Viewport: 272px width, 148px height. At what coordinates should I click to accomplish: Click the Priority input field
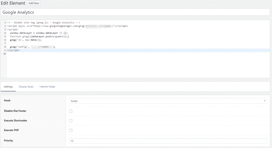[x=168, y=141]
